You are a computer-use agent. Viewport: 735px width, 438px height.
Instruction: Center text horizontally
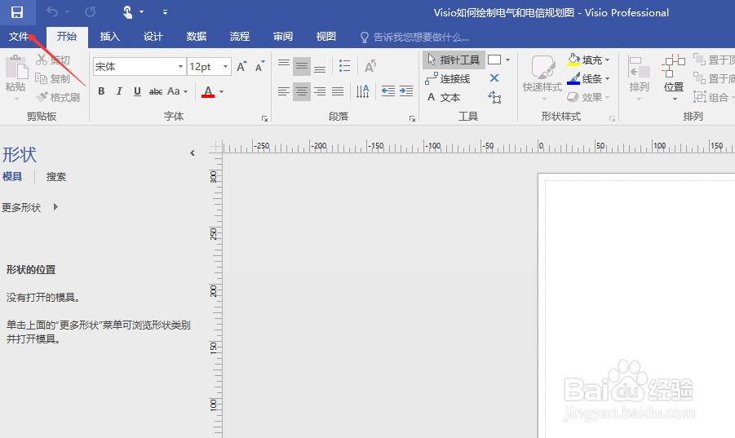pos(301,91)
